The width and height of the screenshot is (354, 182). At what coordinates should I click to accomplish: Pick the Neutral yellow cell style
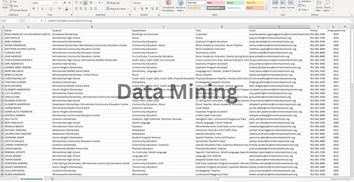(x=255, y=3)
